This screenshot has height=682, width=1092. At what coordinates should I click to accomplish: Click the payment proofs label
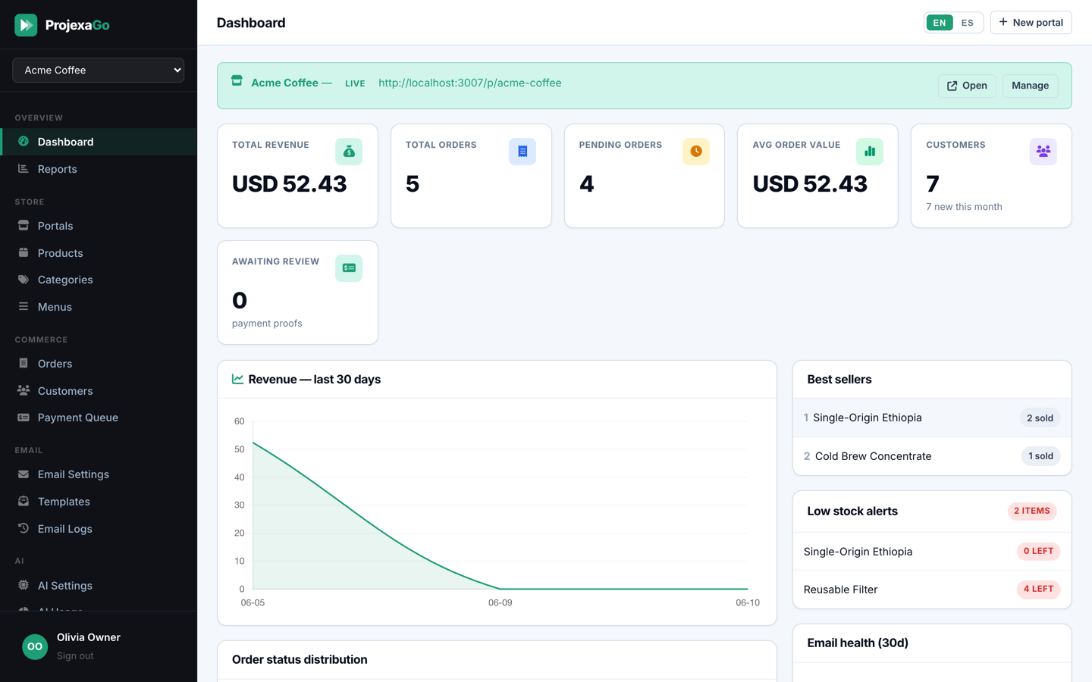pos(267,324)
